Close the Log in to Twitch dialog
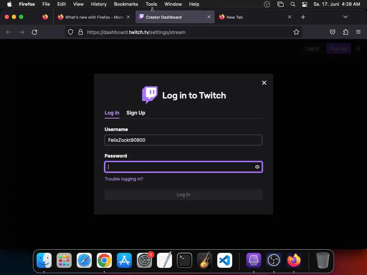The width and height of the screenshot is (367, 275). tap(264, 83)
